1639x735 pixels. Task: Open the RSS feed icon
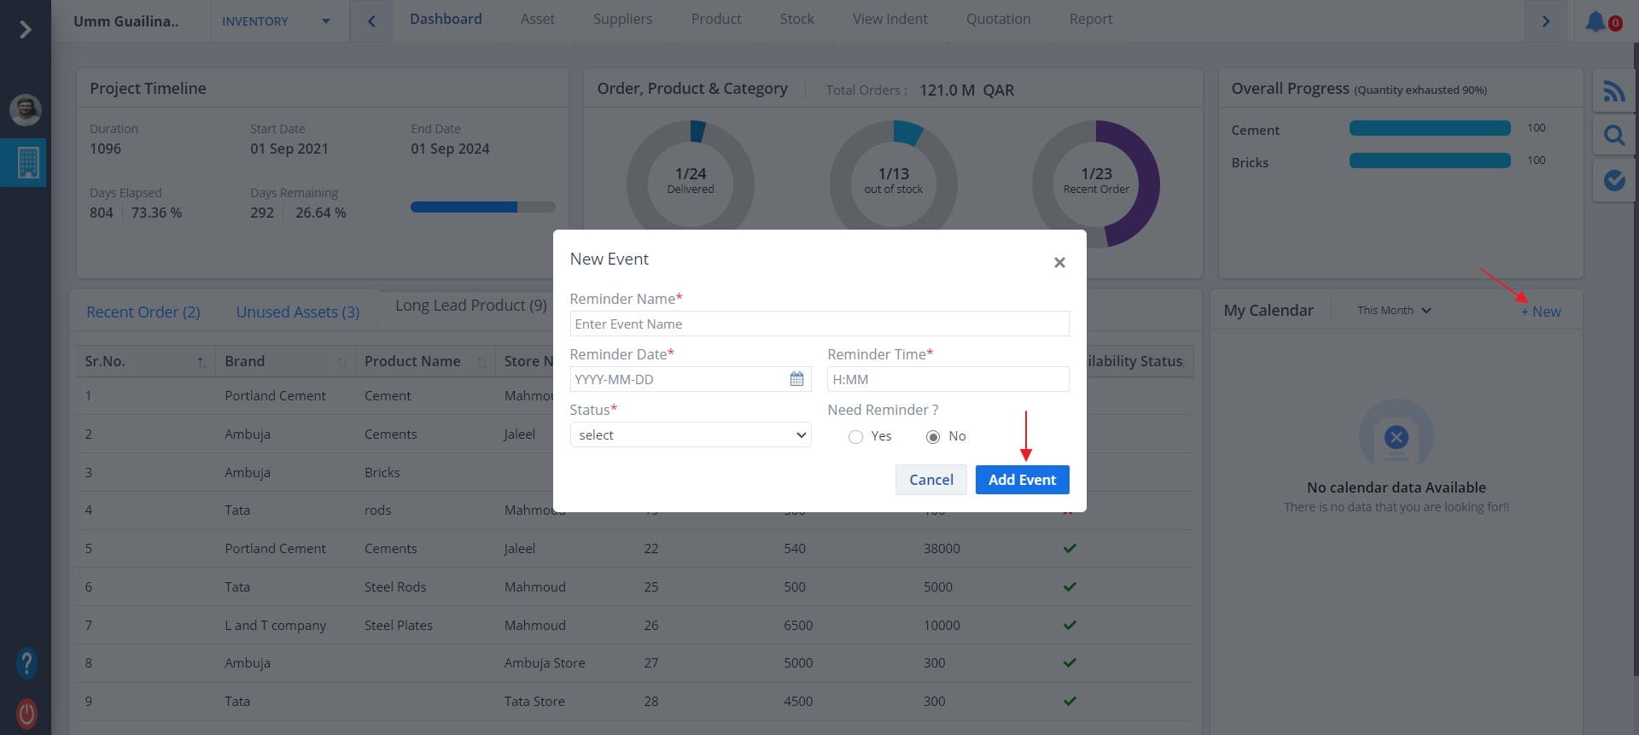pyautogui.click(x=1613, y=90)
